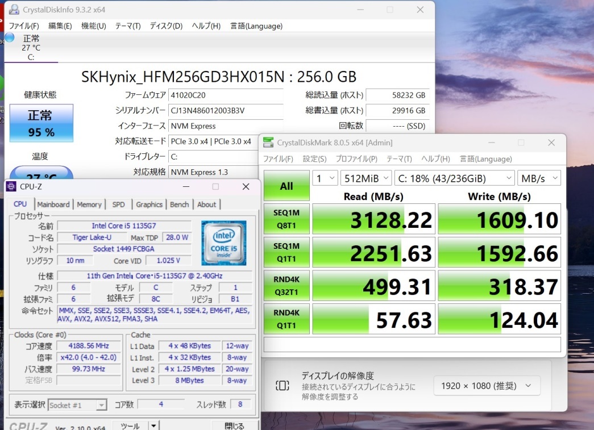594x430 pixels.
Task: Run the SEQ1M Q8T1 test
Action: pos(286,219)
